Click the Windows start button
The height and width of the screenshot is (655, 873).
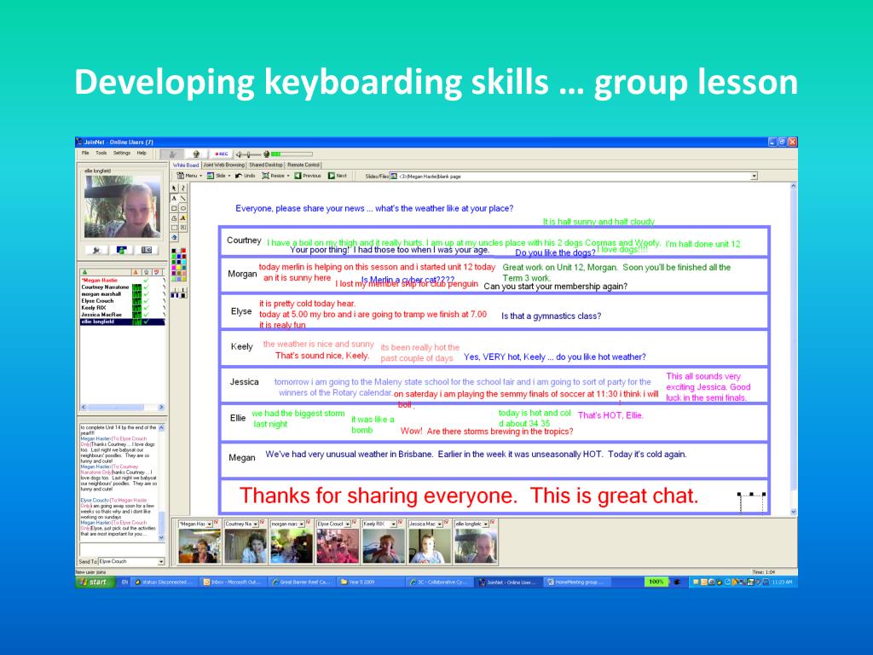click(95, 582)
